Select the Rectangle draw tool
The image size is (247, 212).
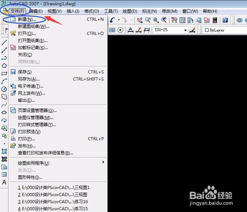[4, 73]
